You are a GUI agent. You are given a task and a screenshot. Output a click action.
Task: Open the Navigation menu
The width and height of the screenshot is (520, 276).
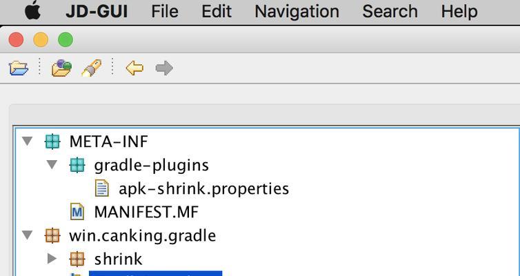coord(297,12)
